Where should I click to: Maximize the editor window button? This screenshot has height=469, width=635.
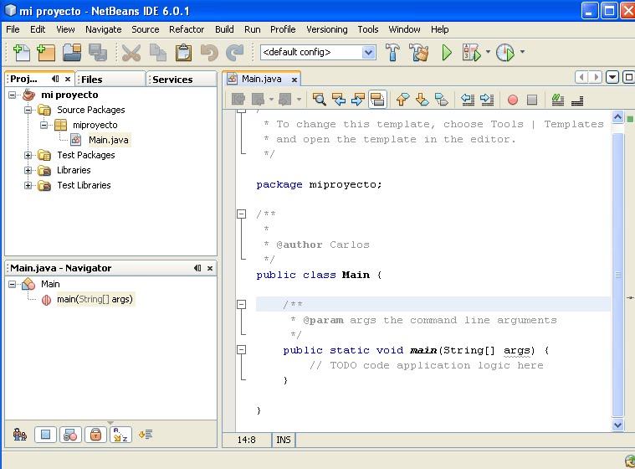click(x=628, y=77)
